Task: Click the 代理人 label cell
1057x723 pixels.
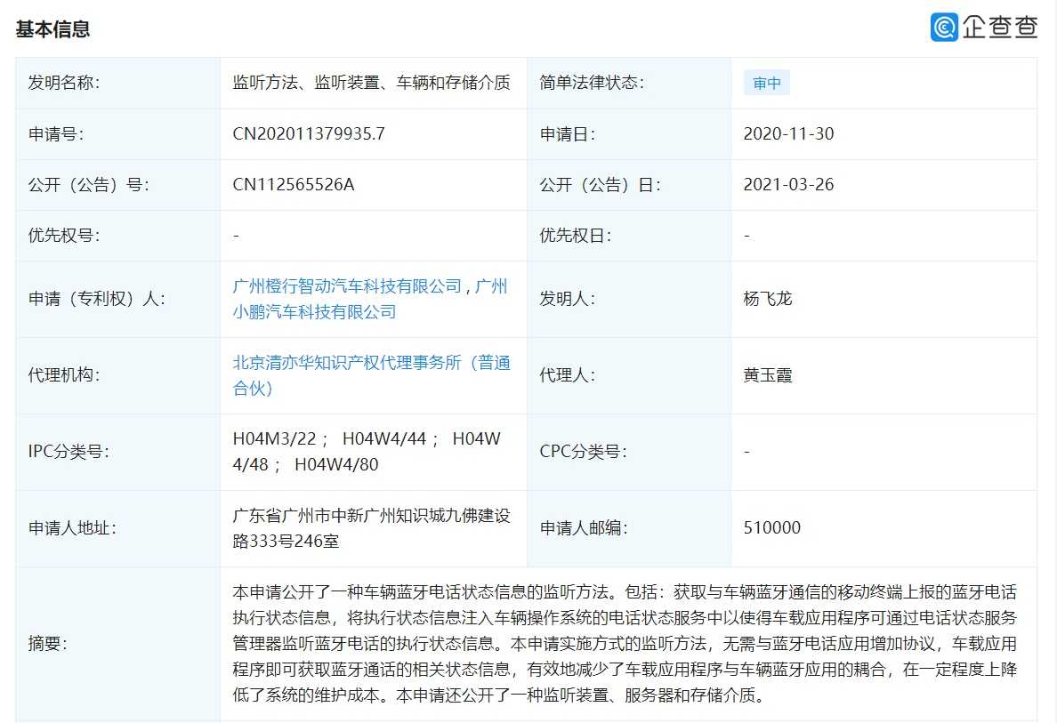Action: coord(629,375)
